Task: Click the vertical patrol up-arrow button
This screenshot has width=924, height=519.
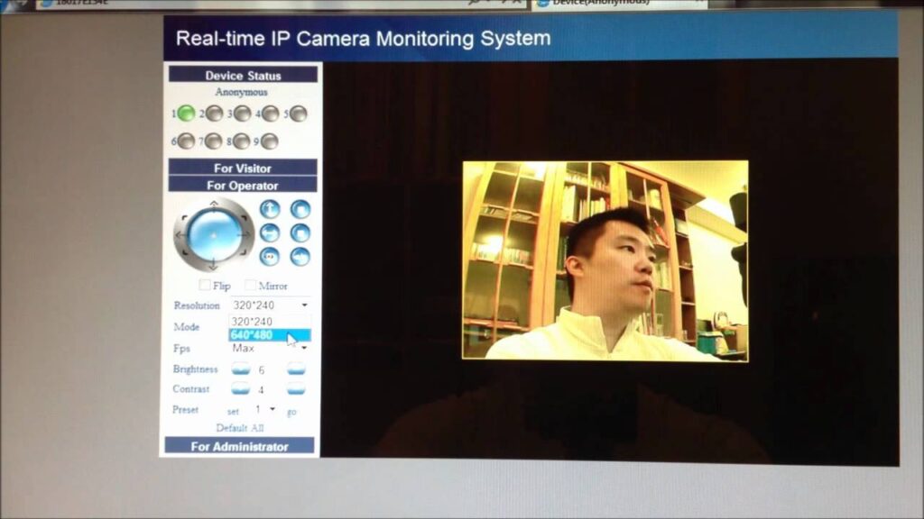Action: point(270,209)
